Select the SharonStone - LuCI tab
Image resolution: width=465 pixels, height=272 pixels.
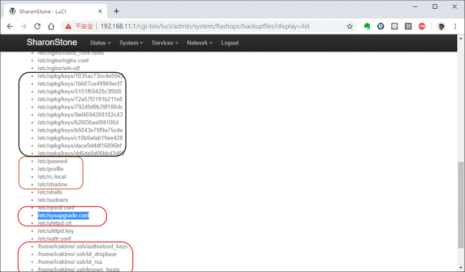tap(55, 11)
